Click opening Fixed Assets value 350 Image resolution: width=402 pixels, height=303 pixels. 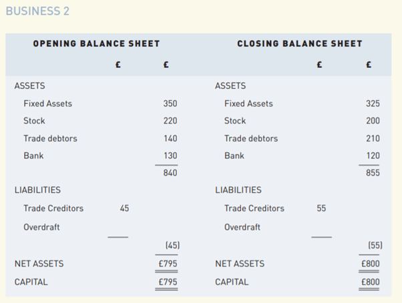point(170,103)
